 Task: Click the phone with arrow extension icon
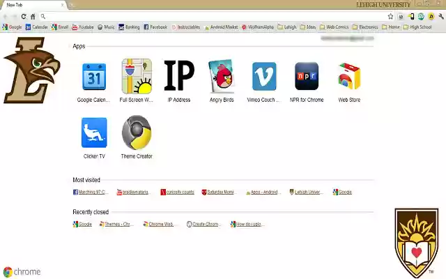point(411,17)
